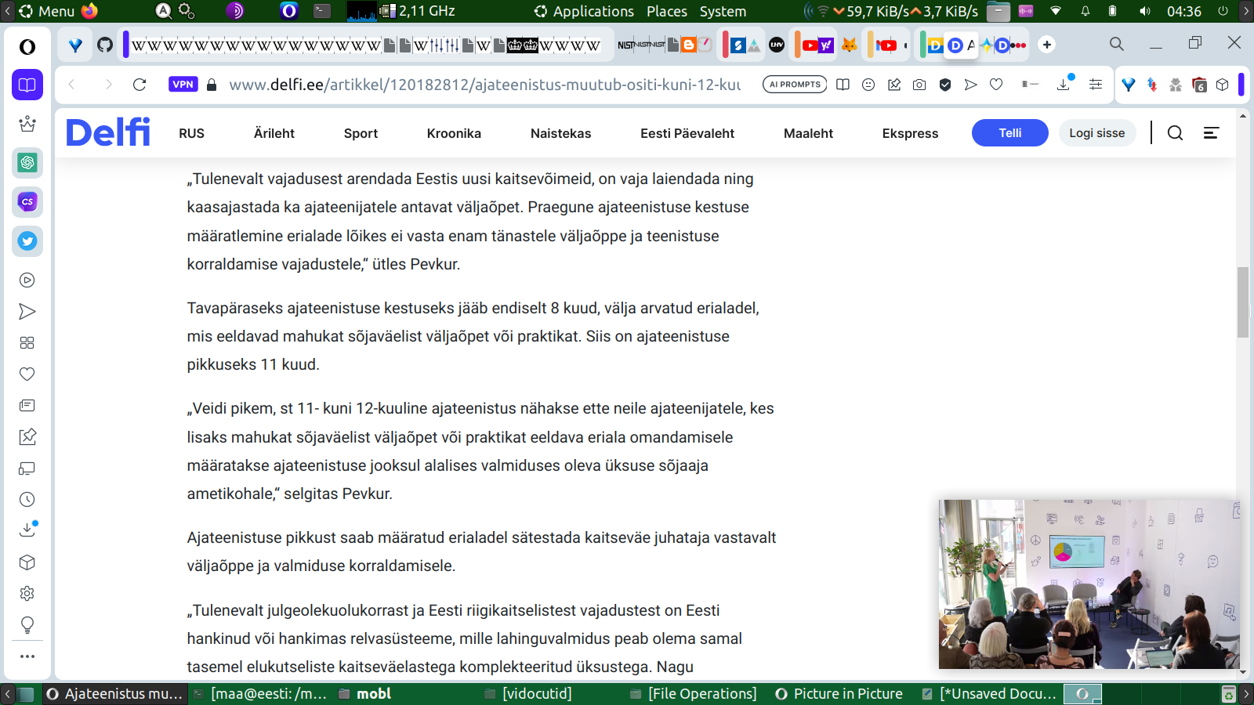This screenshot has height=705, width=1254.
Task: Go to the Naistekas section
Action: (x=560, y=133)
